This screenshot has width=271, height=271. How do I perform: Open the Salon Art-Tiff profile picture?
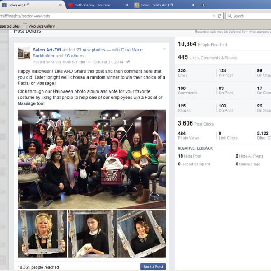tap(24, 53)
